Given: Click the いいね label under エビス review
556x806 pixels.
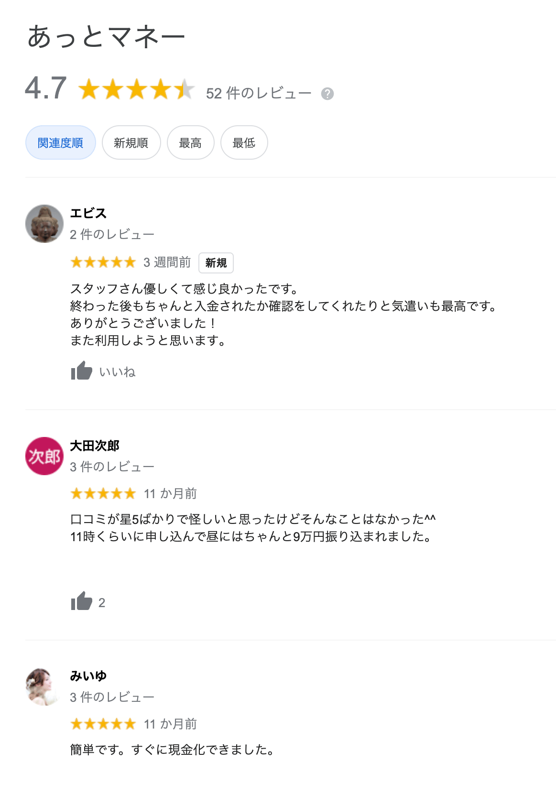Looking at the screenshot, I should tap(118, 372).
